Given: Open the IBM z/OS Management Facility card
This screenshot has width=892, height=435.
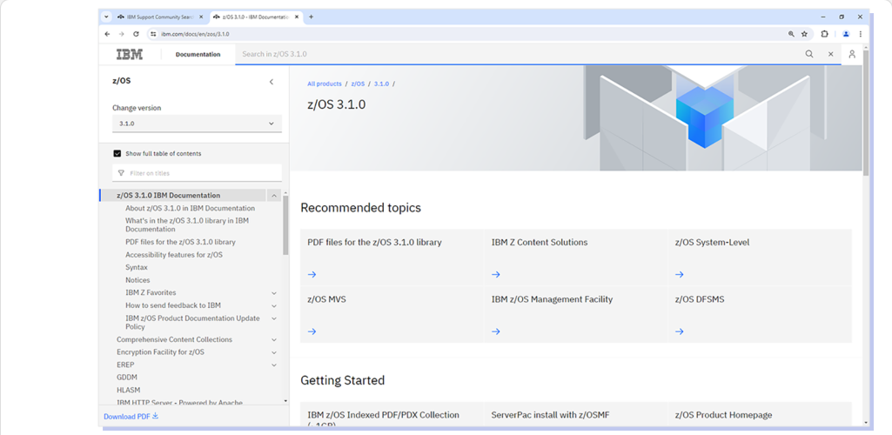Looking at the screenshot, I should [576, 314].
